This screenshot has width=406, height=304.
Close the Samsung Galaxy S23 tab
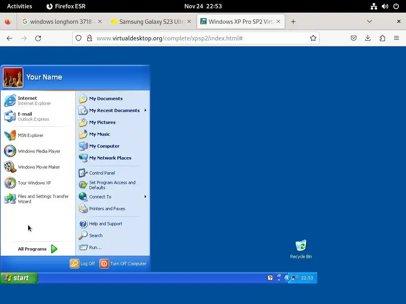189,21
